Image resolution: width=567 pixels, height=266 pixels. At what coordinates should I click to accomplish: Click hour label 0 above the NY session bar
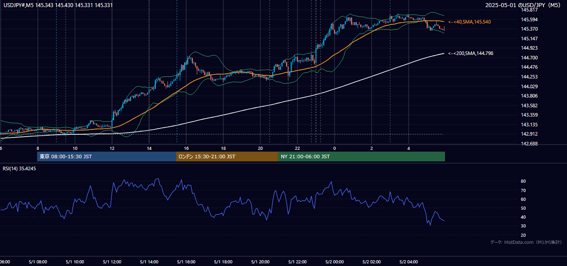[335, 148]
